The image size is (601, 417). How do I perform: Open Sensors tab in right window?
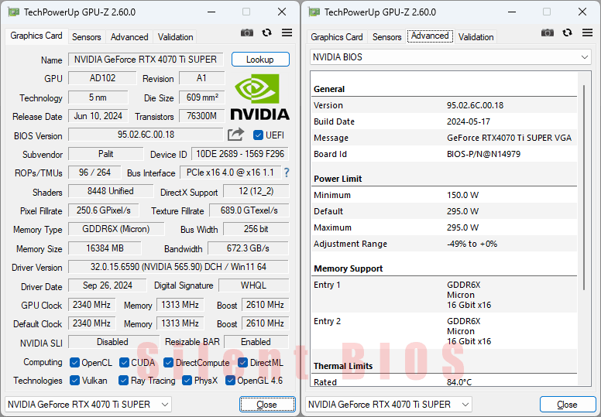point(387,37)
